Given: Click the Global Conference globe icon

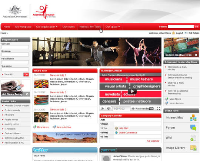Looking at the screenshot, I should (x=116, y=133).
